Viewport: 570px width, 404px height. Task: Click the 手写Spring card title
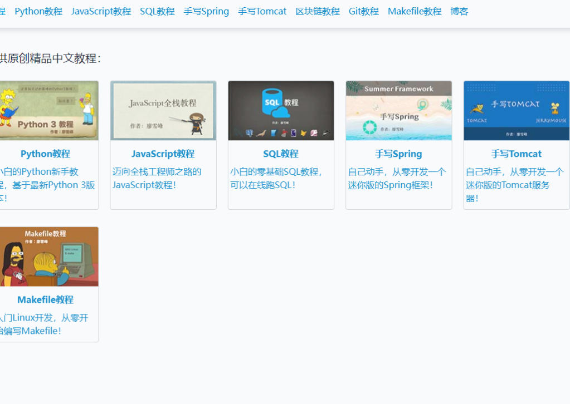[x=398, y=154]
